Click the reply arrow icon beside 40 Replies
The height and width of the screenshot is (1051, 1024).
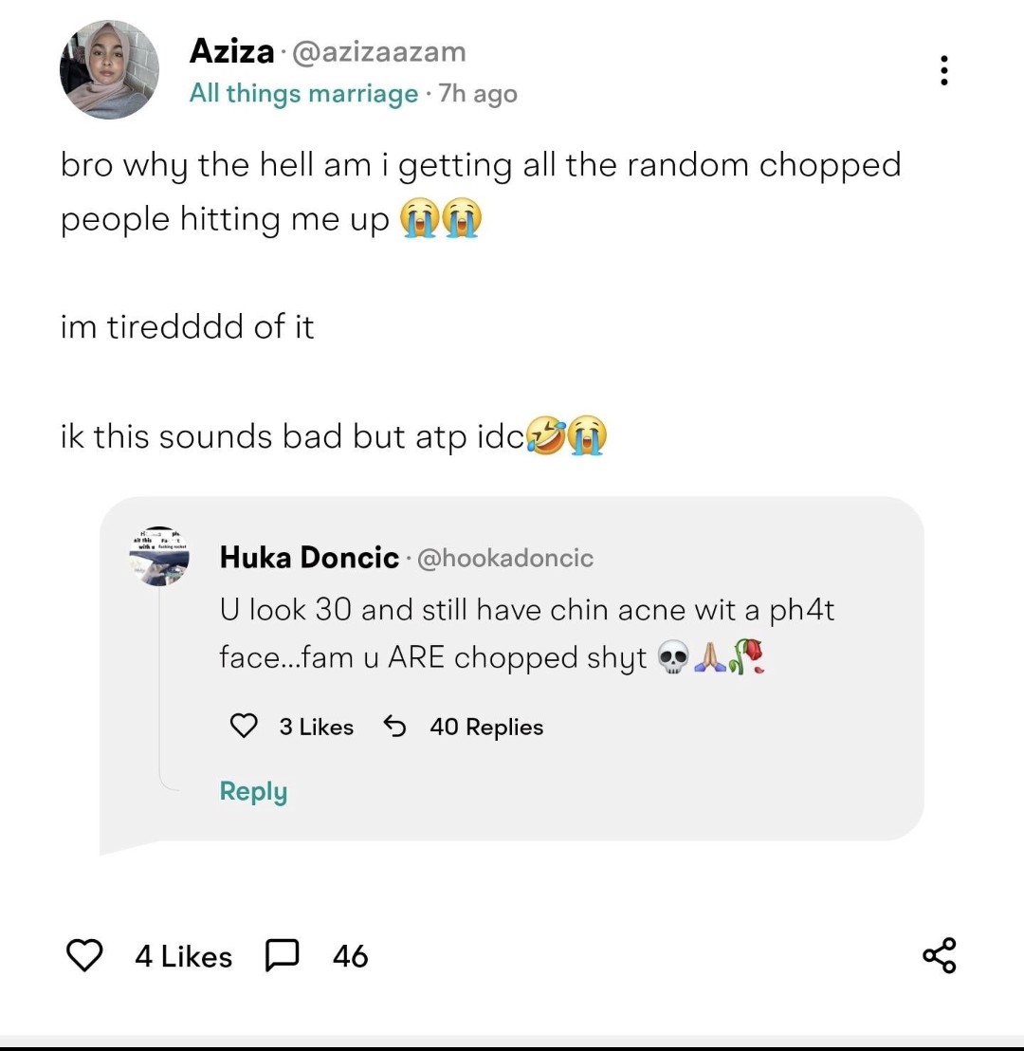[394, 727]
